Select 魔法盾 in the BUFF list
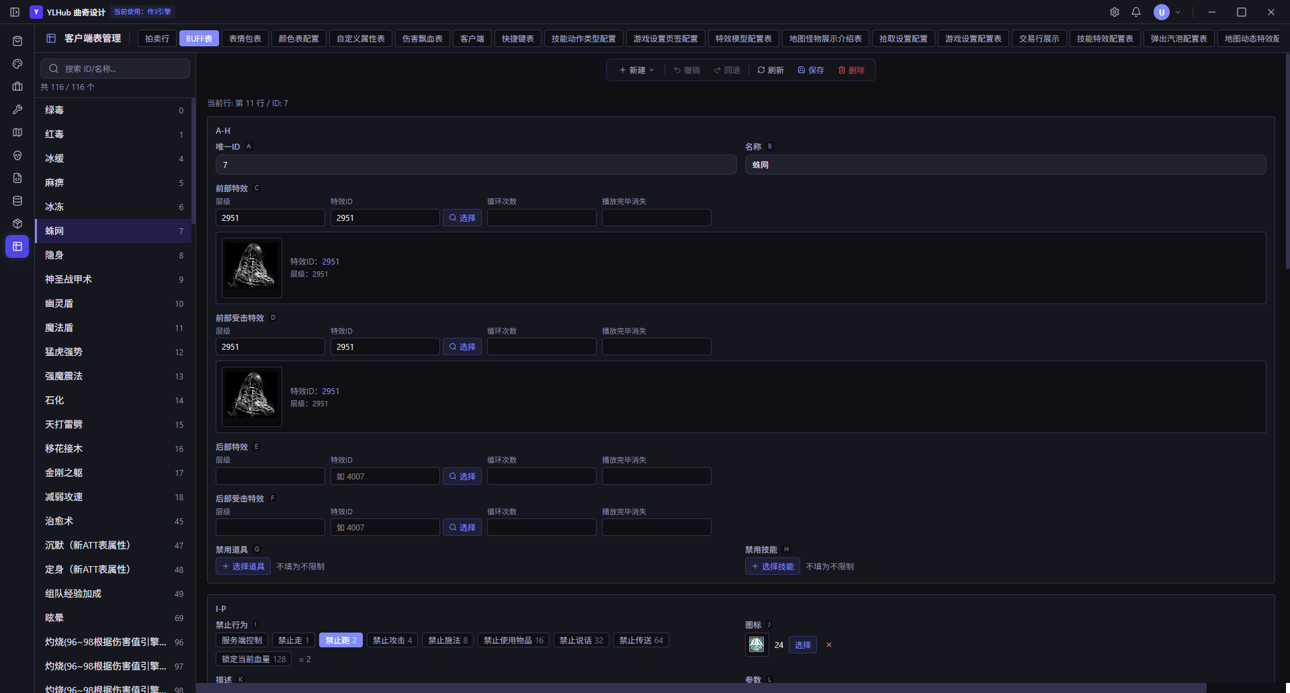 click(x=114, y=328)
